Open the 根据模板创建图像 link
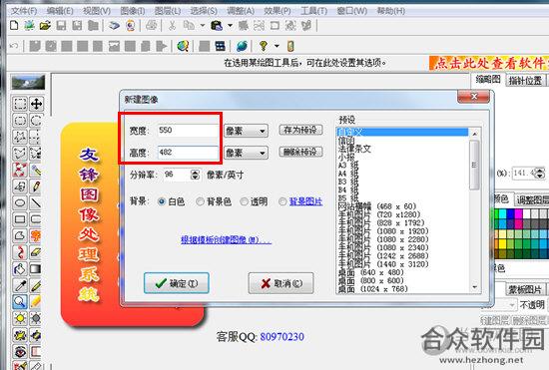The width and height of the screenshot is (549, 370). click(x=226, y=240)
